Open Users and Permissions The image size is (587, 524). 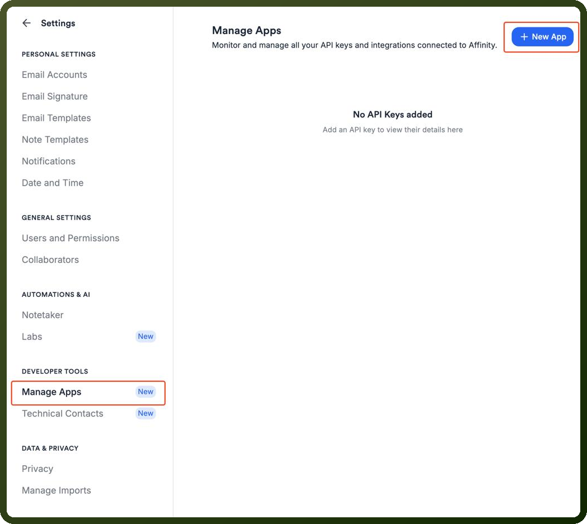click(x=71, y=238)
